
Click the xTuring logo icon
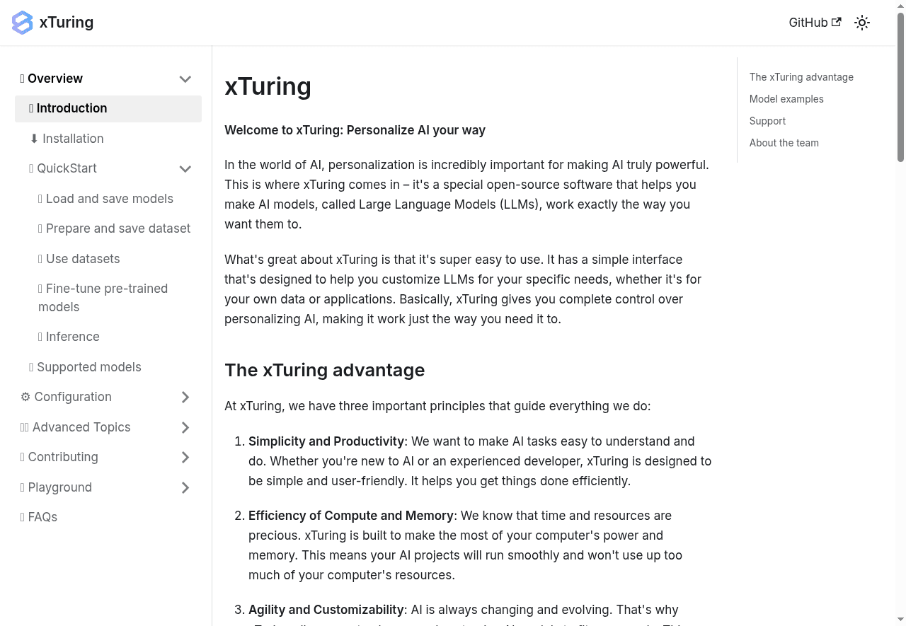coord(22,22)
